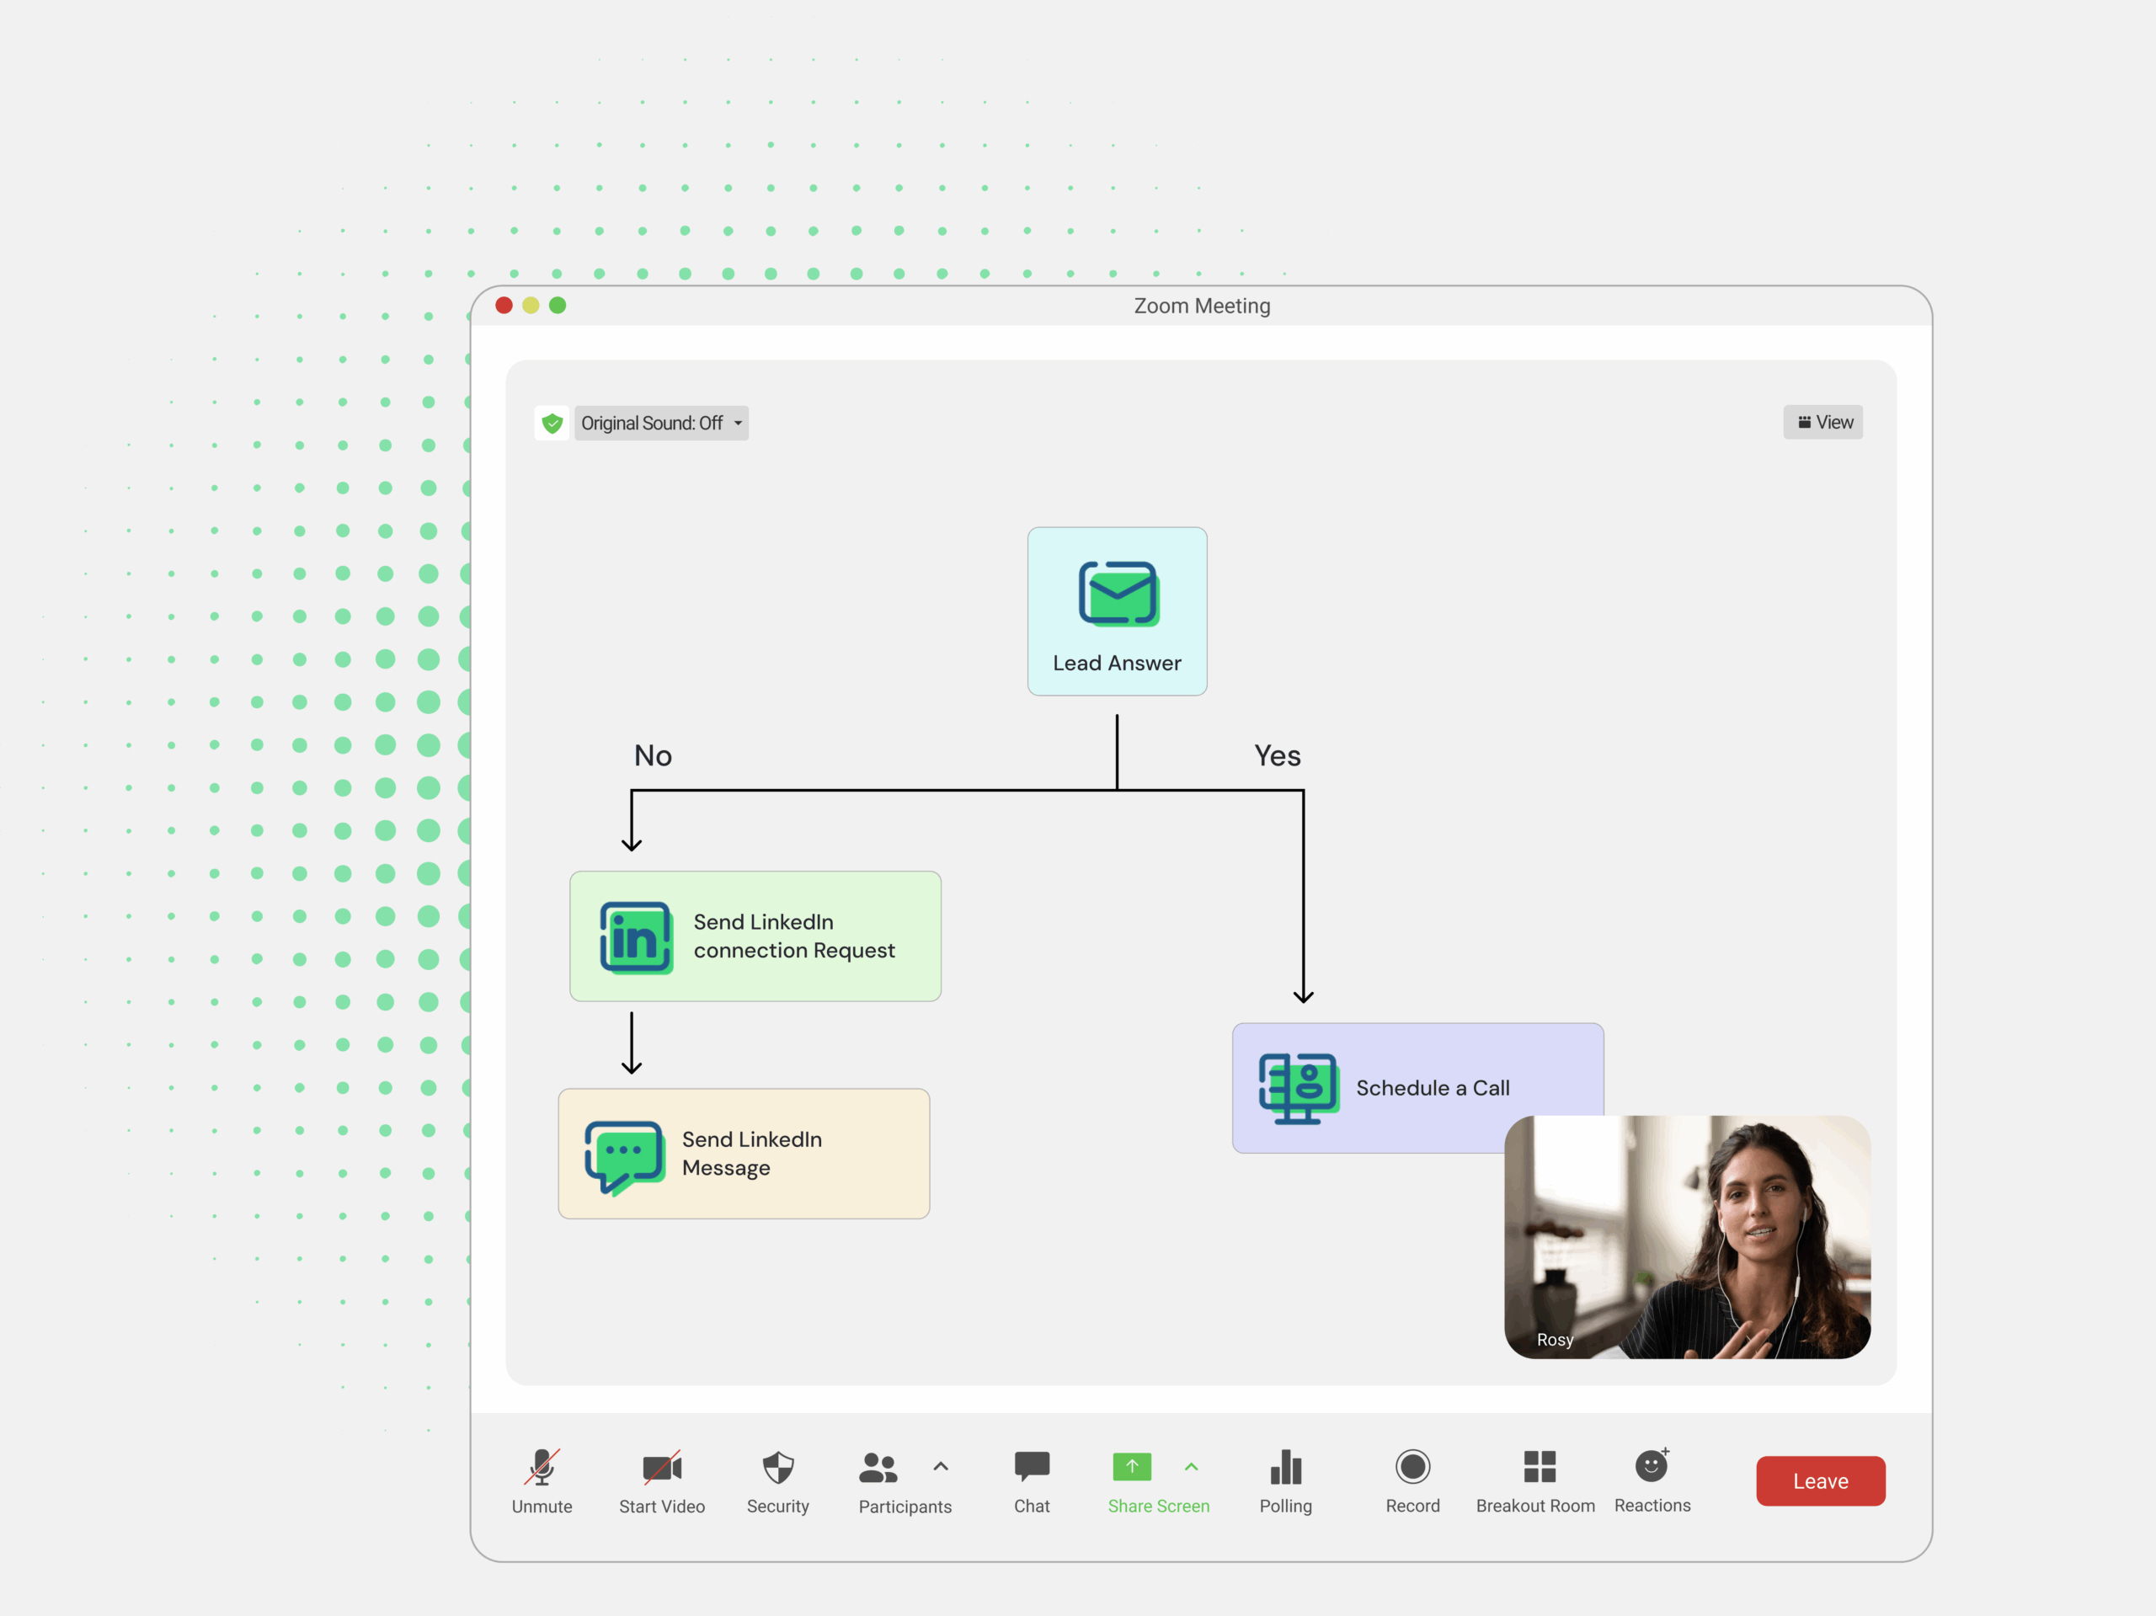
Task: Click the 'Zoom Meeting' window title
Action: pyautogui.click(x=1201, y=306)
